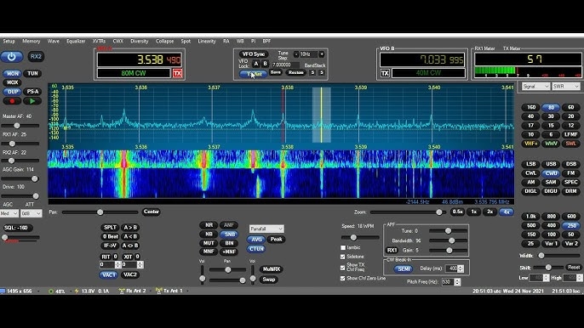The width and height of the screenshot is (584, 328).
Task: Uncheck the Sidetone checkbox
Action: pos(343,257)
